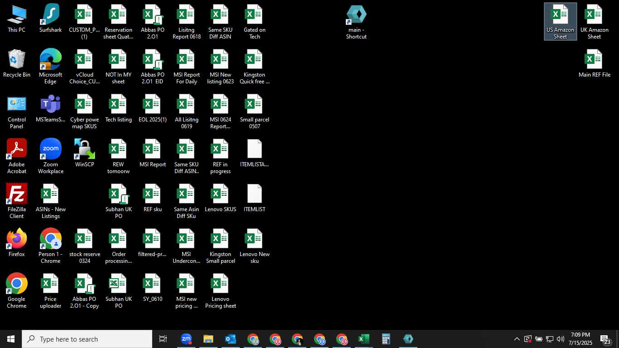619x348 pixels.
Task: Select the Cyber powe map SKUS file
Action: (x=84, y=112)
